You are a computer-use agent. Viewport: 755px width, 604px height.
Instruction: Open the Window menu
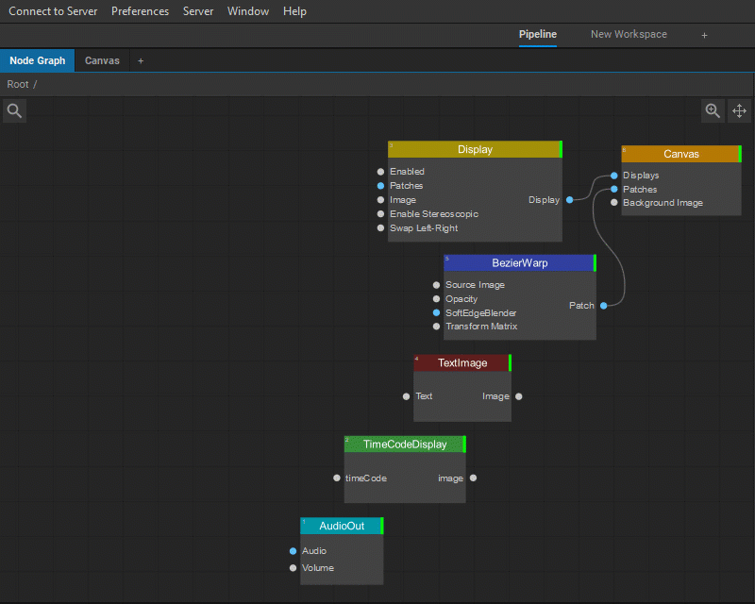coord(248,11)
